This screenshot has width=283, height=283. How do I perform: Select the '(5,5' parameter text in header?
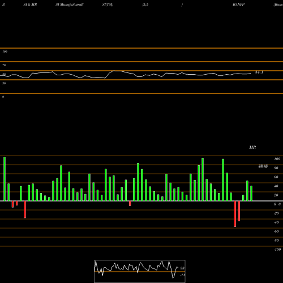pyautogui.click(x=145, y=5)
